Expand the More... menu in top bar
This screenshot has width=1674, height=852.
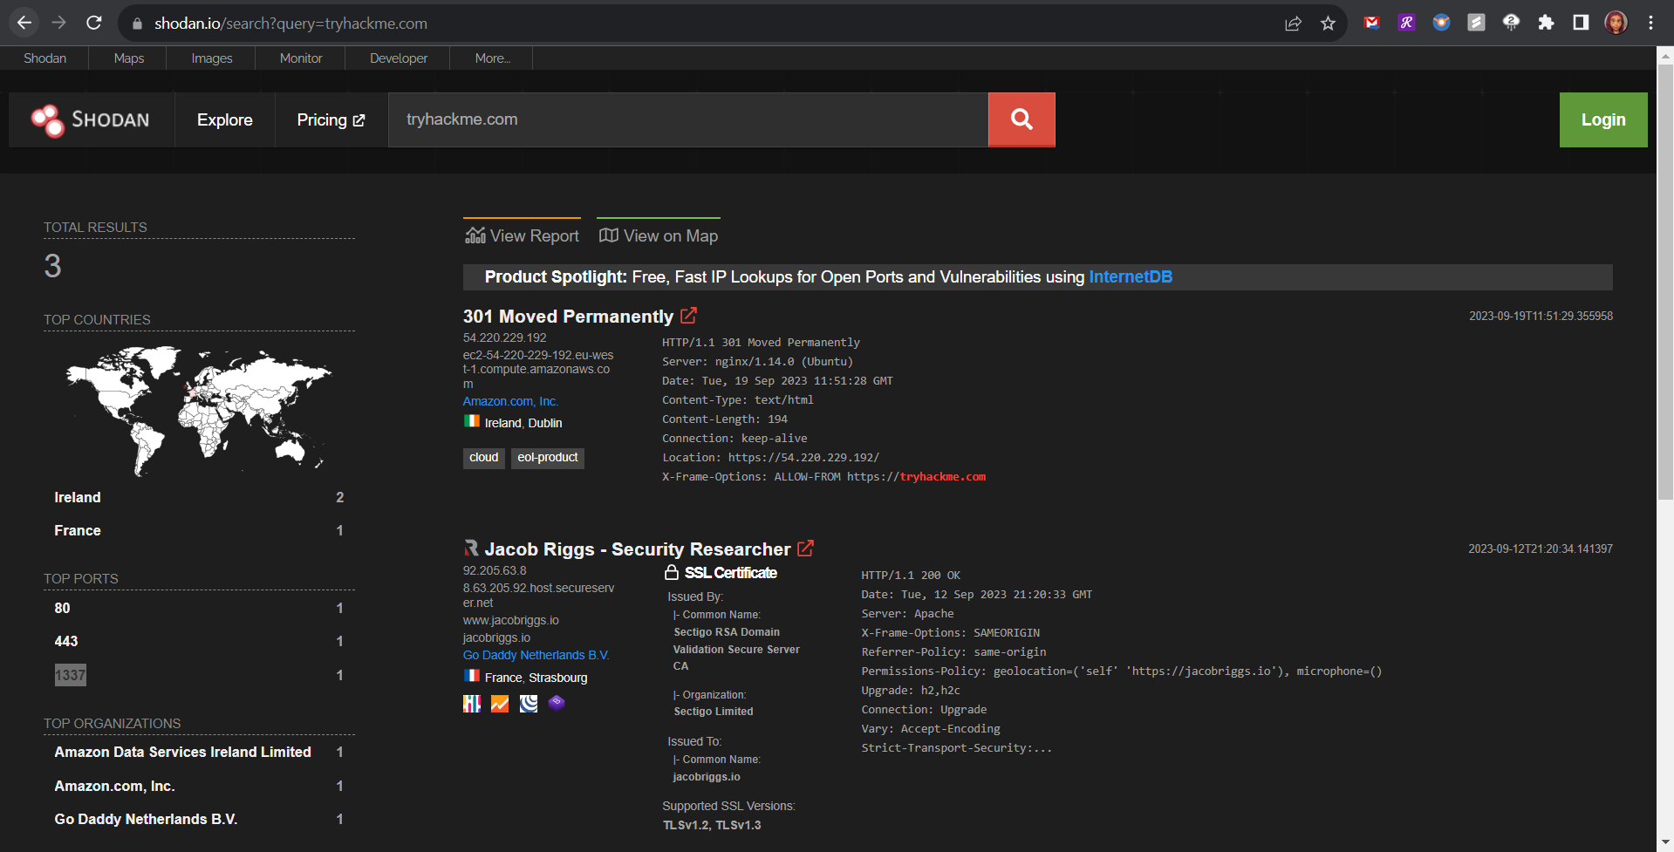492,58
